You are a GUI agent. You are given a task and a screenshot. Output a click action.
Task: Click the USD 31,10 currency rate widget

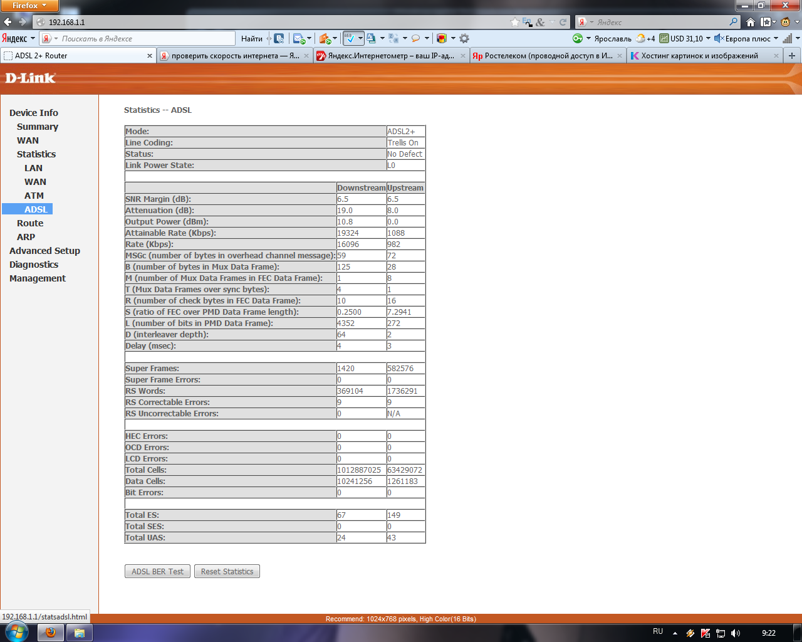point(681,38)
